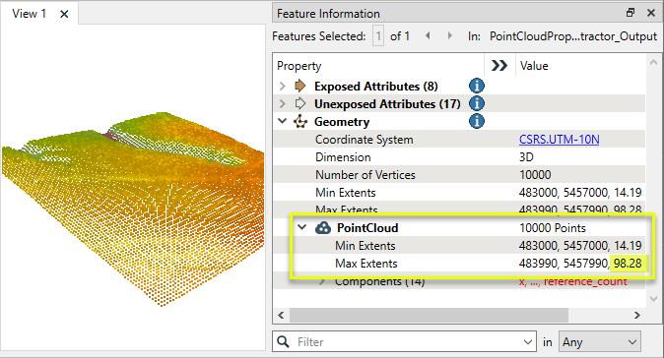Open info for Unexposed Attributes
Image resolution: width=664 pixels, height=358 pixels.
tap(477, 103)
